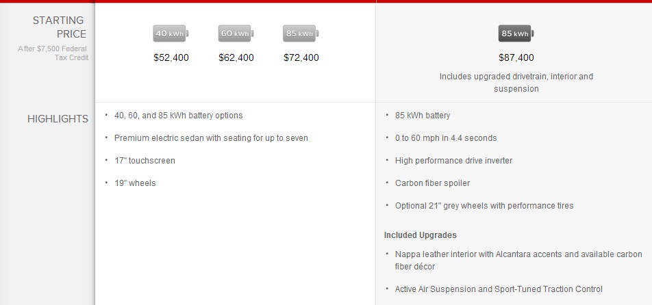This screenshot has height=305, width=652.
Task: Click Active Air Suspension bullet text
Action: tap(499, 289)
